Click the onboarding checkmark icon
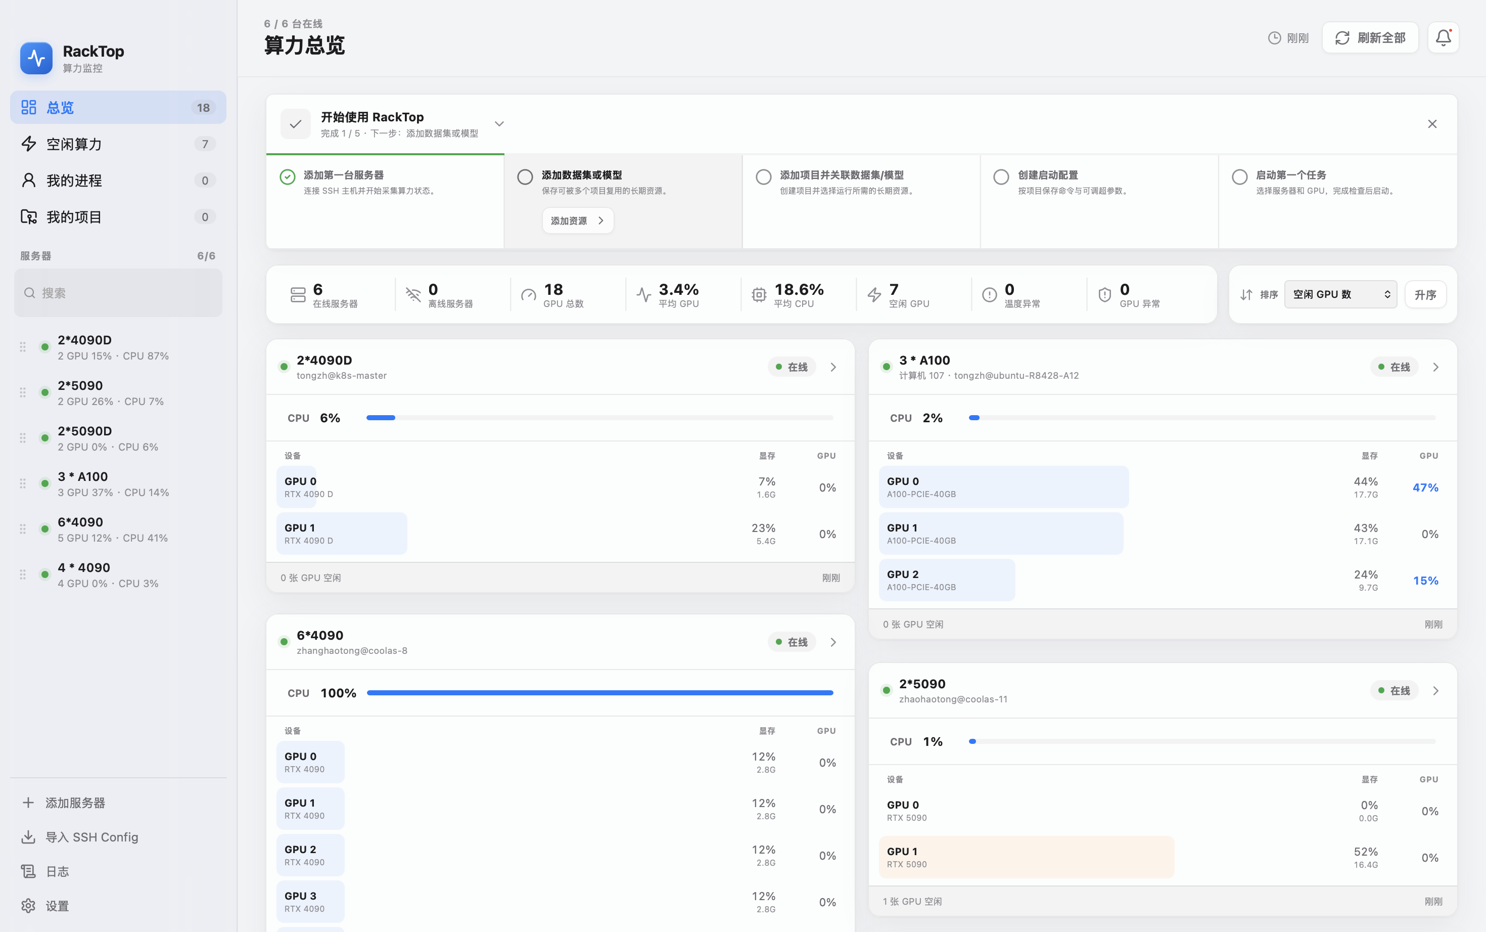 click(x=296, y=124)
